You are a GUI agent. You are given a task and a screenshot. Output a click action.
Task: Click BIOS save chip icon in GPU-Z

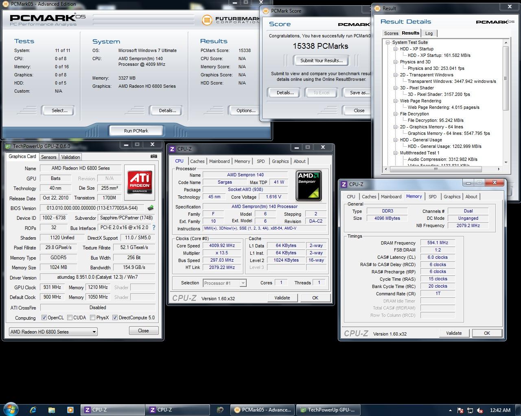151,208
